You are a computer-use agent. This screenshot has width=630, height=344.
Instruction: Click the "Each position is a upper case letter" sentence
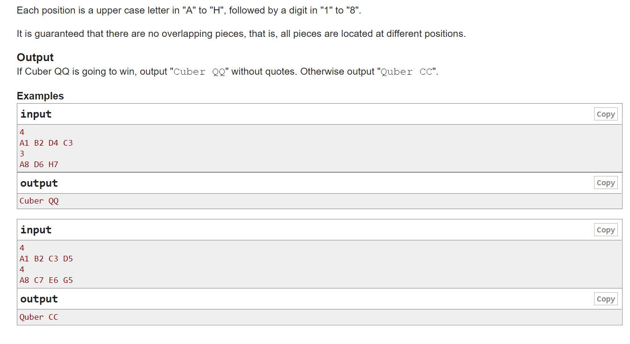tap(189, 10)
